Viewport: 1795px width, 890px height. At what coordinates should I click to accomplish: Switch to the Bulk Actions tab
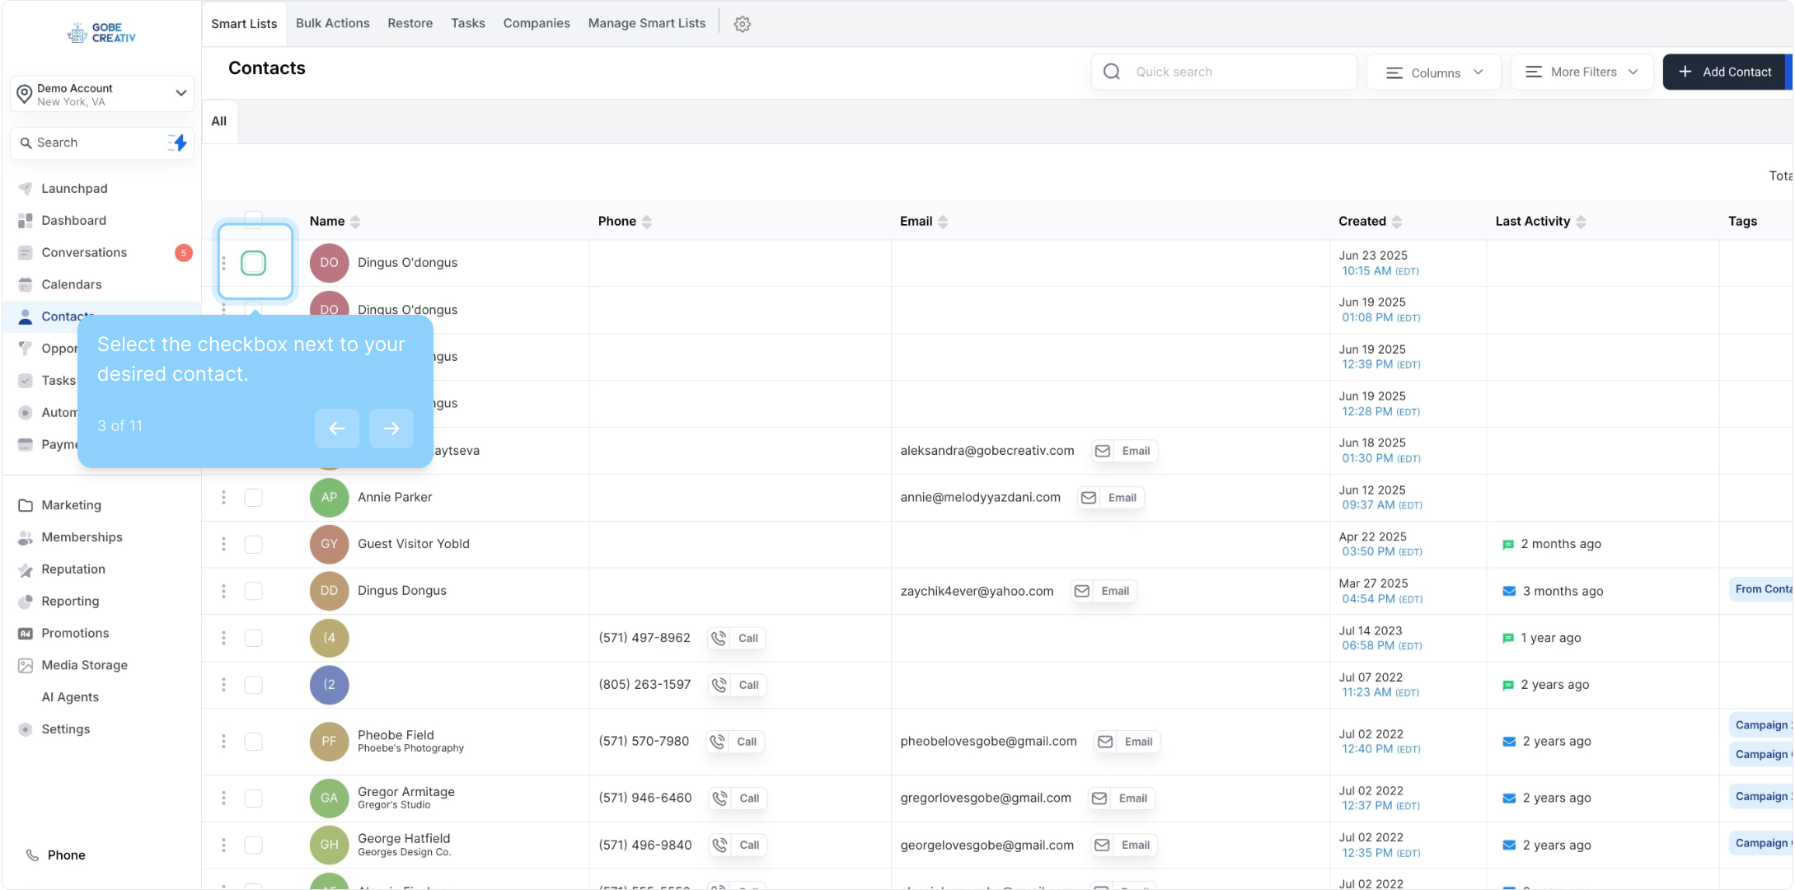point(332,23)
